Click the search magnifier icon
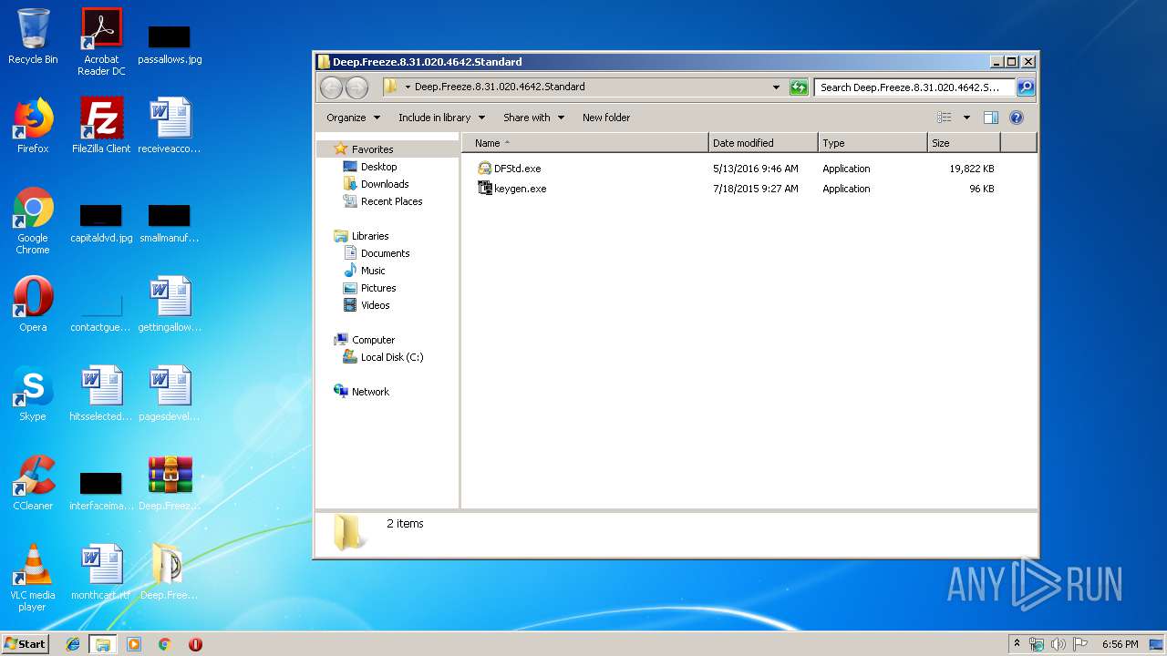The width and height of the screenshot is (1167, 656). tap(1026, 87)
